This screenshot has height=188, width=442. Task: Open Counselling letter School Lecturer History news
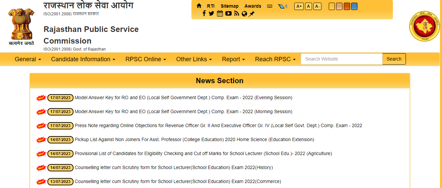pyautogui.click(x=174, y=168)
